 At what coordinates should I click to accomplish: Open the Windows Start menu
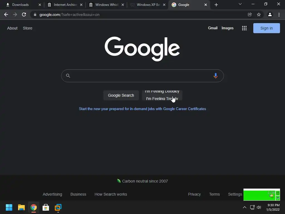(x=9, y=207)
